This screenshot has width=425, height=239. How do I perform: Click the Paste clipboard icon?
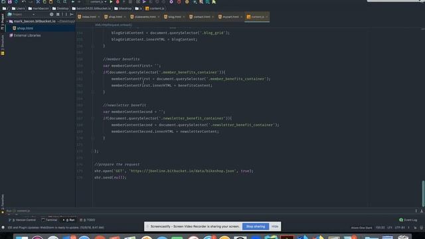(50, 1)
